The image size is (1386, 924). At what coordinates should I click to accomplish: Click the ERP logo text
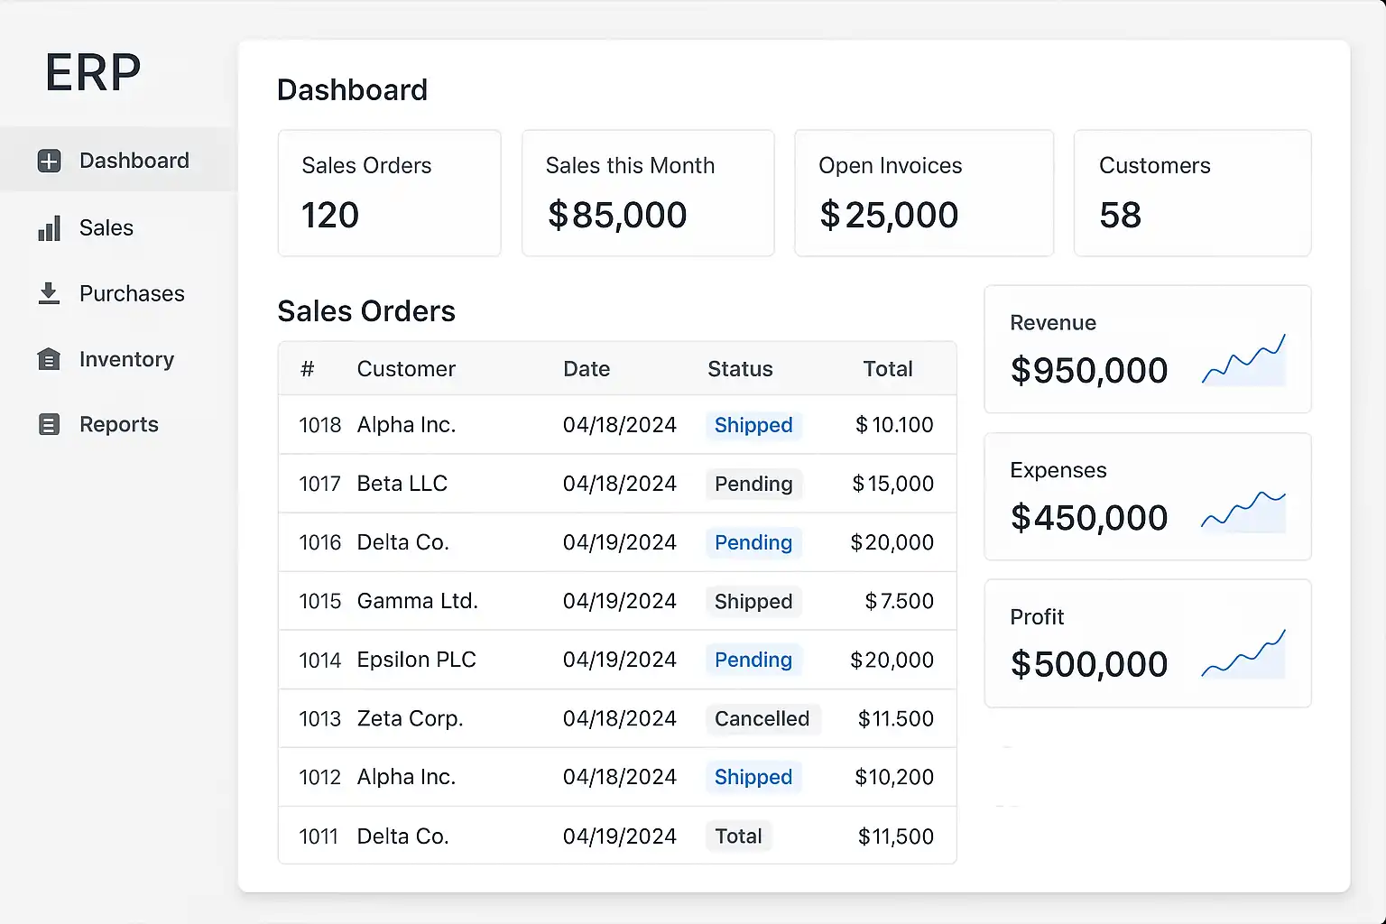93,72
